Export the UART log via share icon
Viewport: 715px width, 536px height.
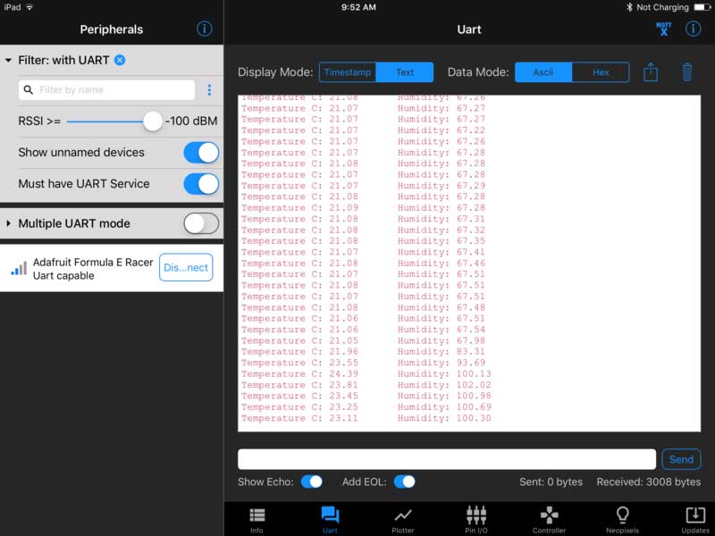652,72
